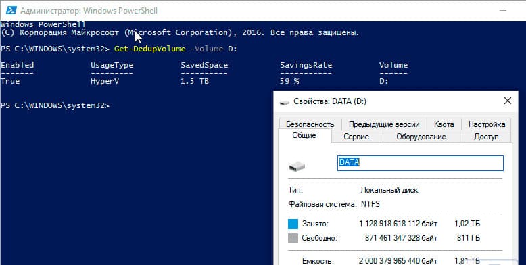Open the Предыдущие версии tab

point(384,124)
